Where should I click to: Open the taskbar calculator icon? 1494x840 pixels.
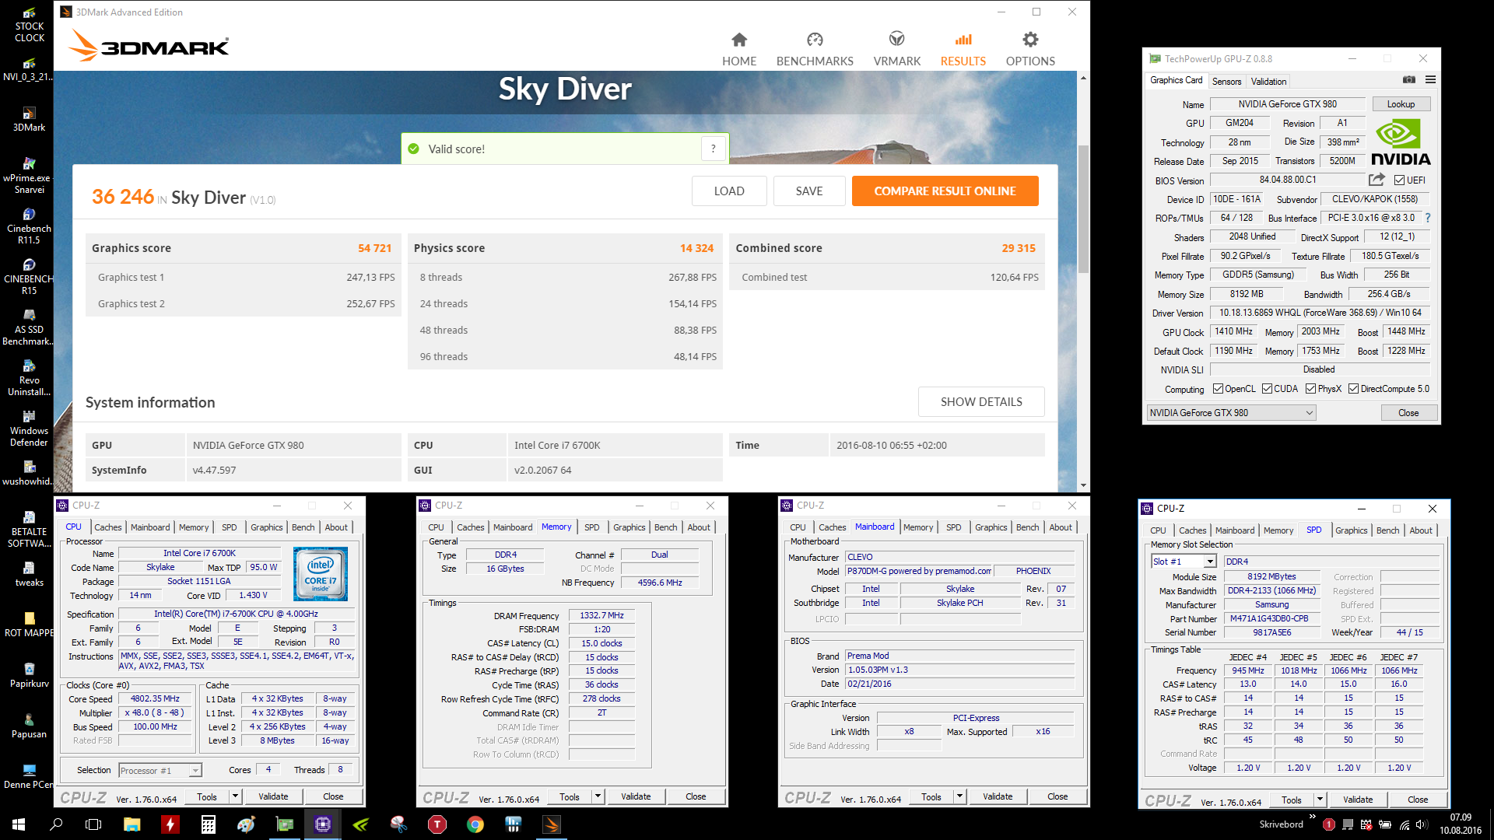208,824
